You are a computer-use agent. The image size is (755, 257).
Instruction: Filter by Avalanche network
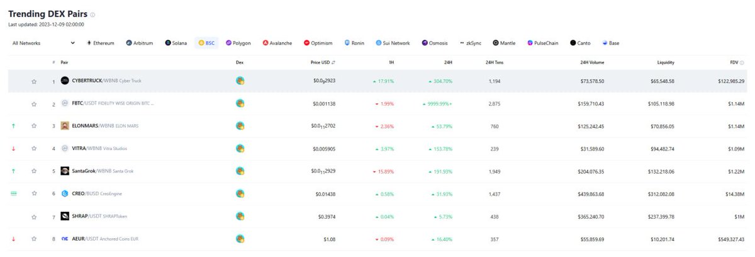(277, 43)
